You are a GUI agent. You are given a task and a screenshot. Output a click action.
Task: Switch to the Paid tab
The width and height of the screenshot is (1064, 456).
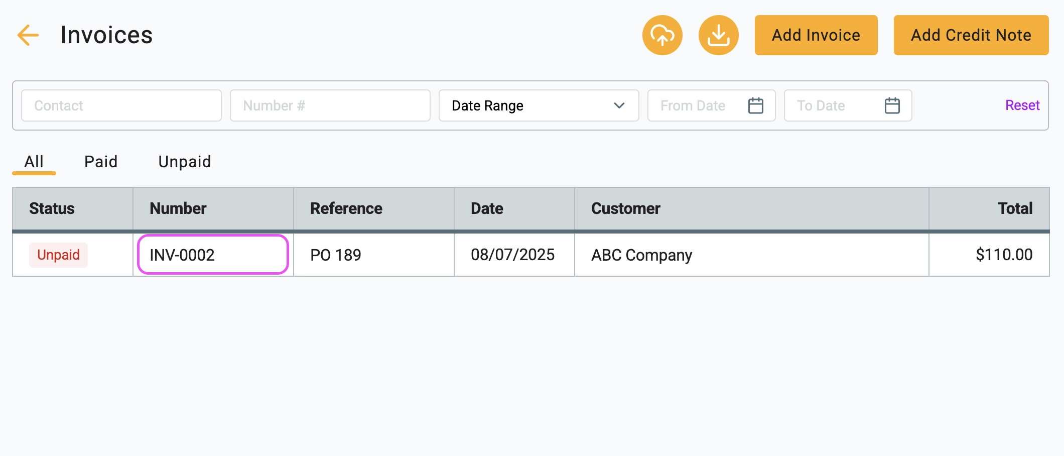(101, 162)
